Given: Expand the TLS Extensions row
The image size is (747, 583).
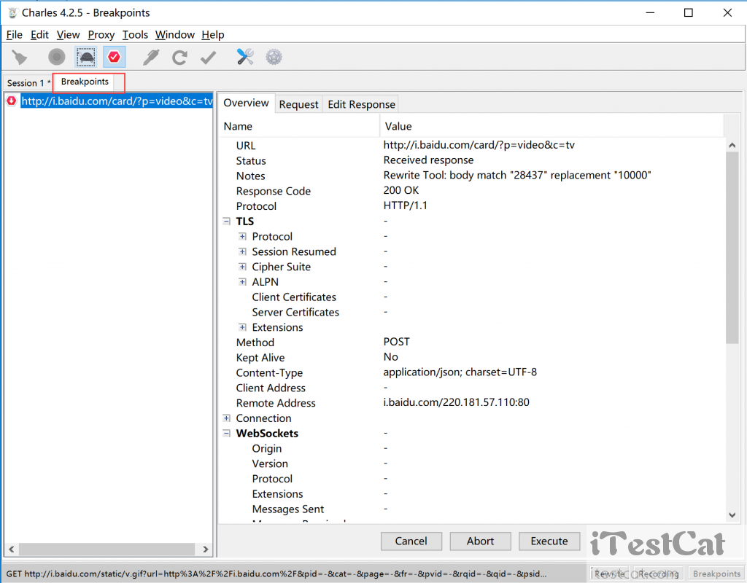Looking at the screenshot, I should point(242,327).
